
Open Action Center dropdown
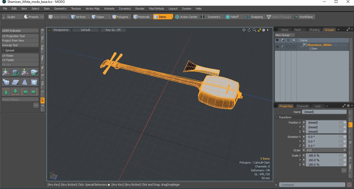tap(186, 17)
